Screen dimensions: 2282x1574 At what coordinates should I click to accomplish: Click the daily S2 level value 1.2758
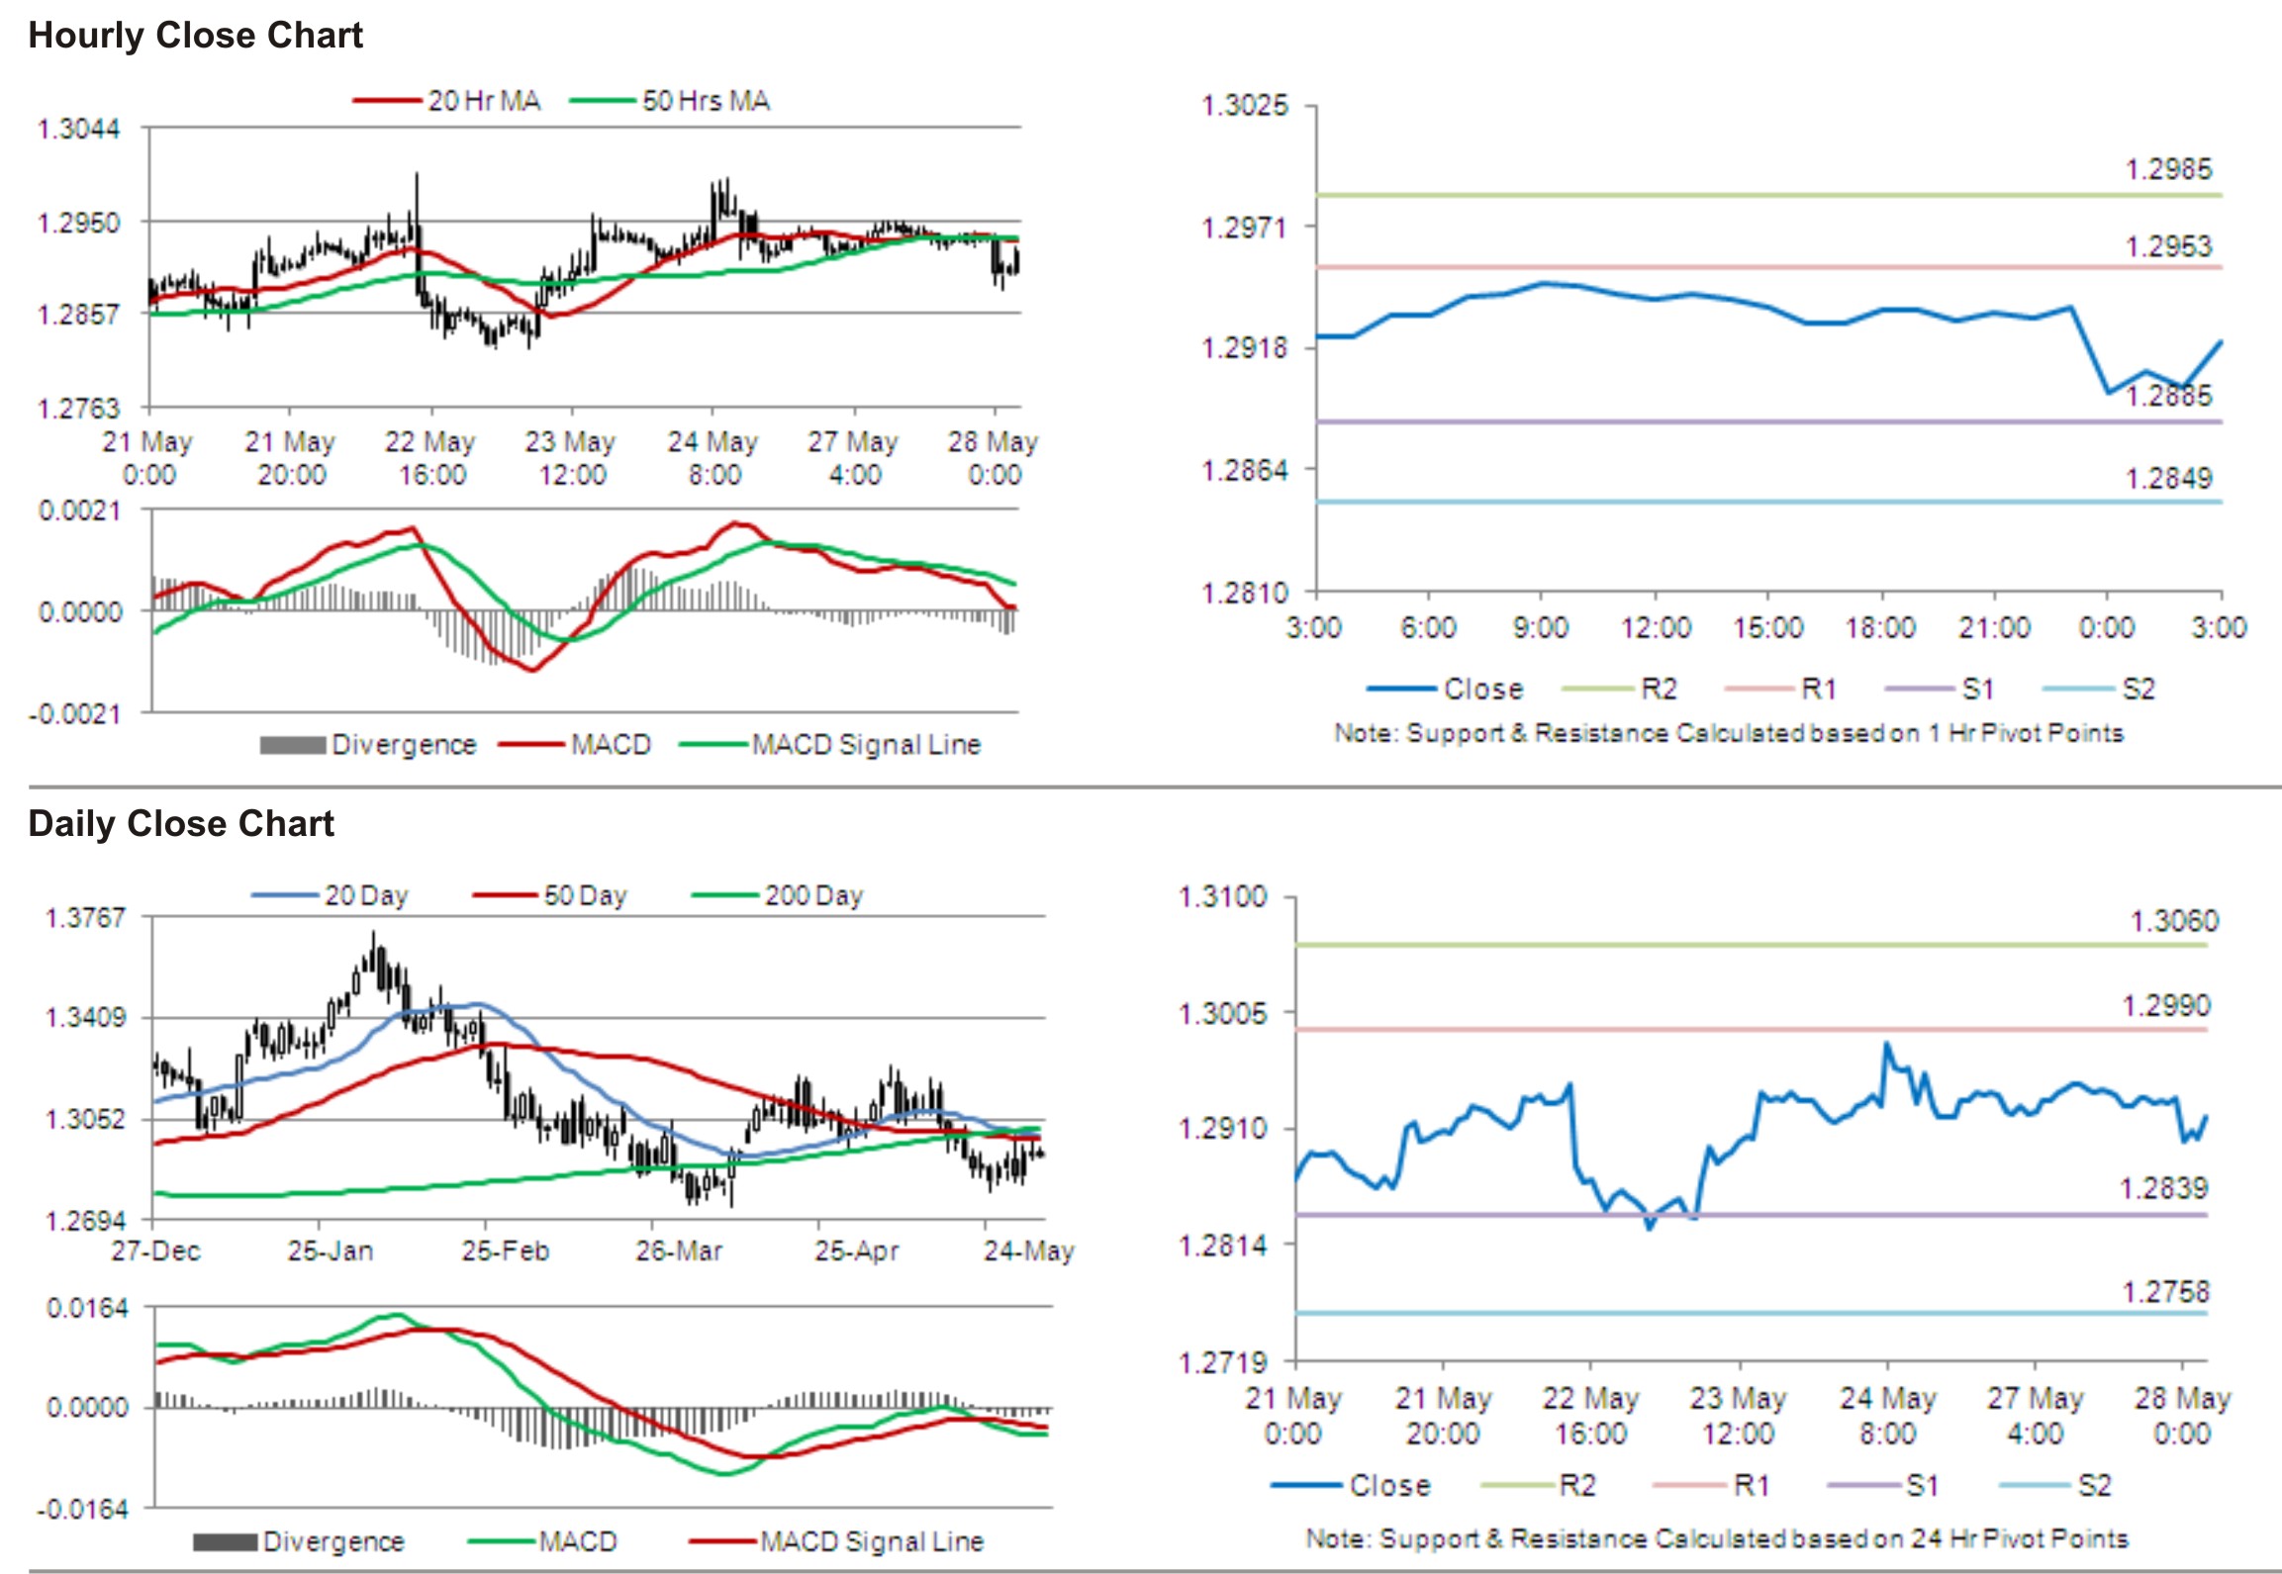pos(2166,1291)
